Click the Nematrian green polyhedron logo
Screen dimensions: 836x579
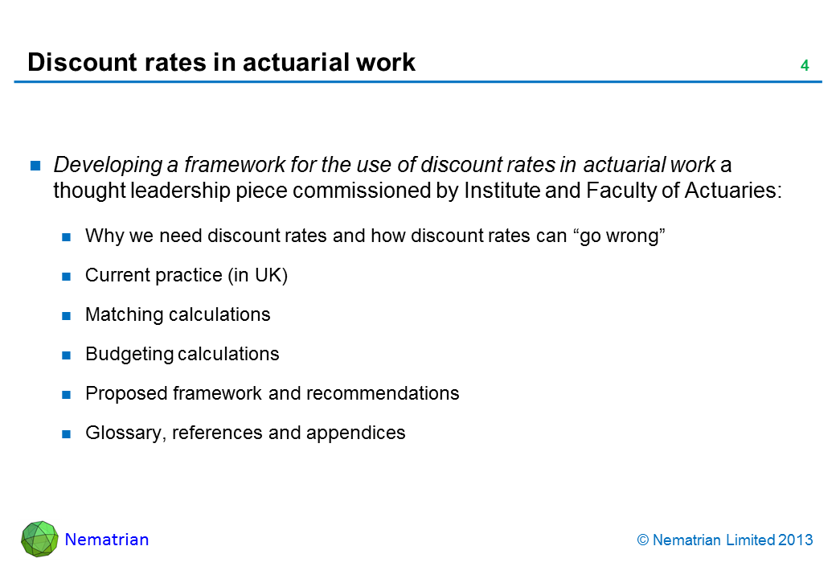39,539
